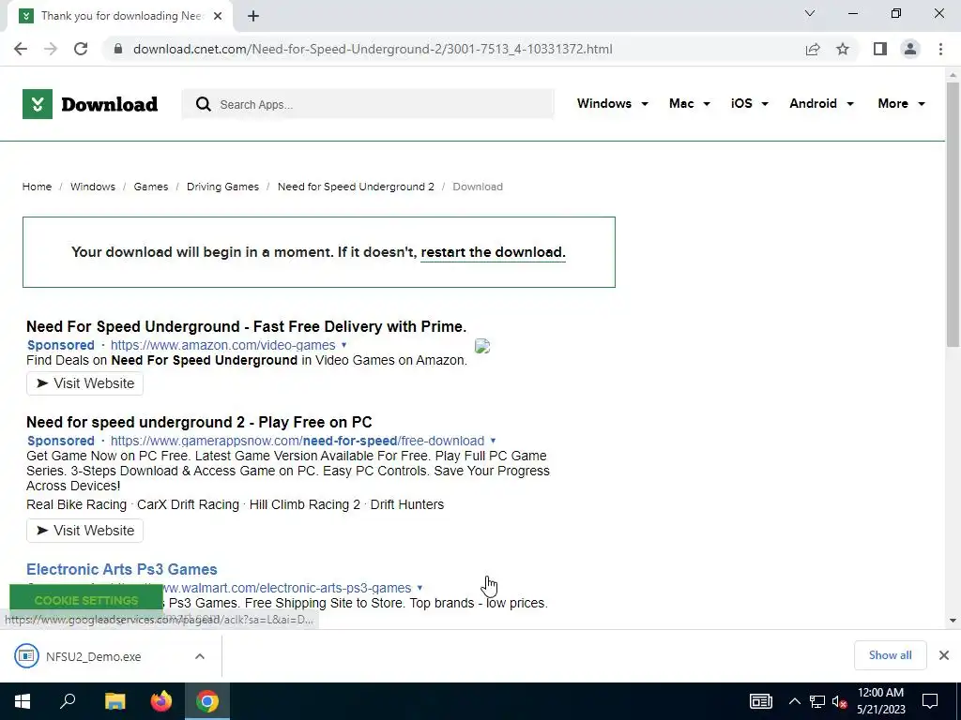961x720 pixels.
Task: Open the Amazon ad headline 'Need For Speed Underground'
Action: [247, 326]
